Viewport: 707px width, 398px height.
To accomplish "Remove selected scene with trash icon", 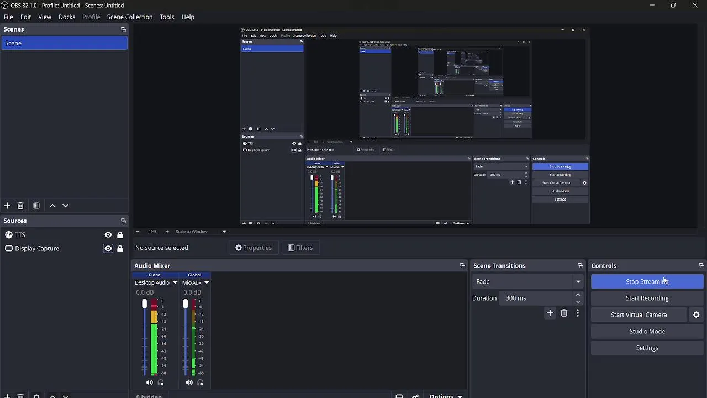I will tap(20, 206).
